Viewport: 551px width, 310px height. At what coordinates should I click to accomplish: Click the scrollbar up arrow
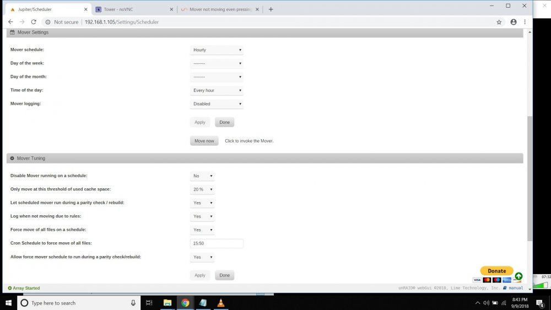click(x=530, y=32)
